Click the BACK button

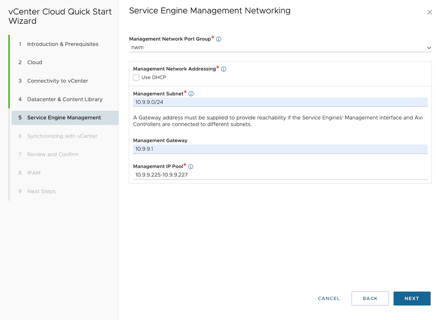pos(370,299)
